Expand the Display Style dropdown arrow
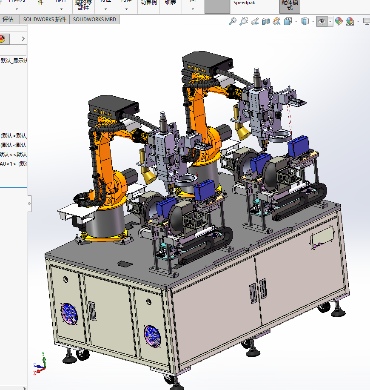 [313, 22]
